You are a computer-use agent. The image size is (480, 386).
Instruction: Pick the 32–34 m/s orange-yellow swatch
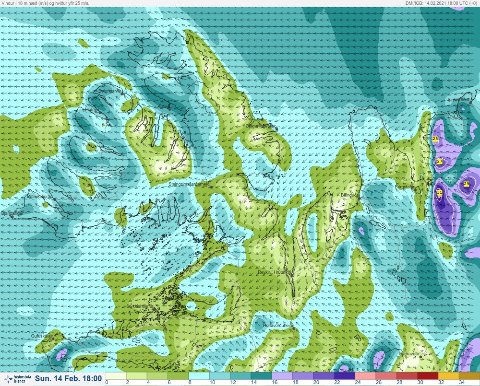(x=449, y=375)
